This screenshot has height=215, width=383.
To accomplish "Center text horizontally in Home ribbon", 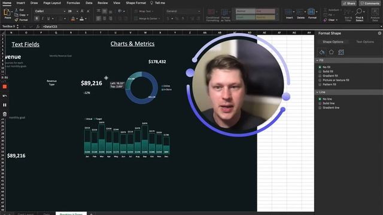I will (105, 19).
